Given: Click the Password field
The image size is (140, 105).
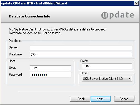Looking at the screenshot, I should click(51, 75).
